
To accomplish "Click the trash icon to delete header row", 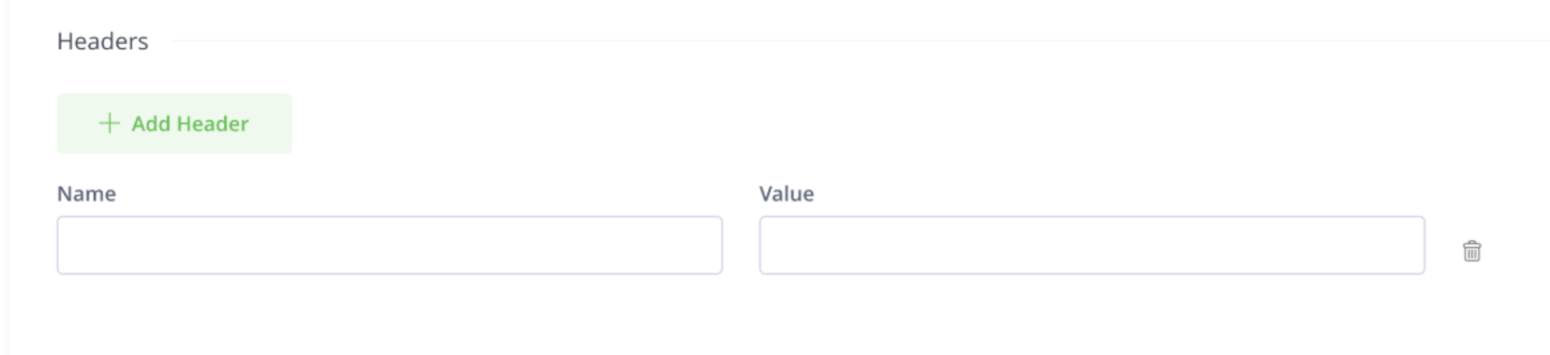I will (1471, 251).
